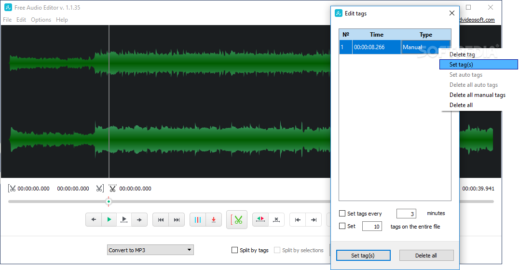
Task: Enable the Split by tags checkbox
Action: (x=235, y=250)
